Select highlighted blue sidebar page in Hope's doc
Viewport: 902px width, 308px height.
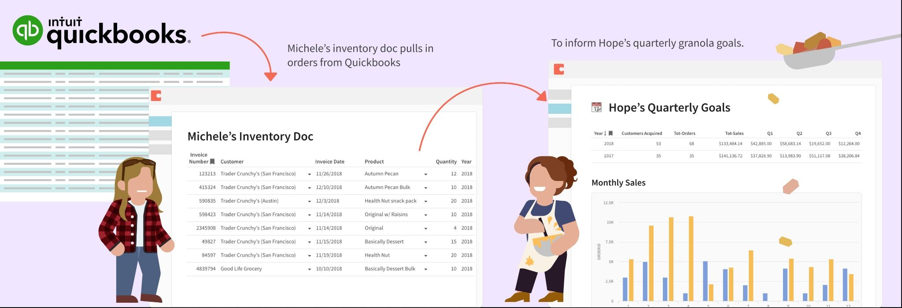[x=559, y=109]
